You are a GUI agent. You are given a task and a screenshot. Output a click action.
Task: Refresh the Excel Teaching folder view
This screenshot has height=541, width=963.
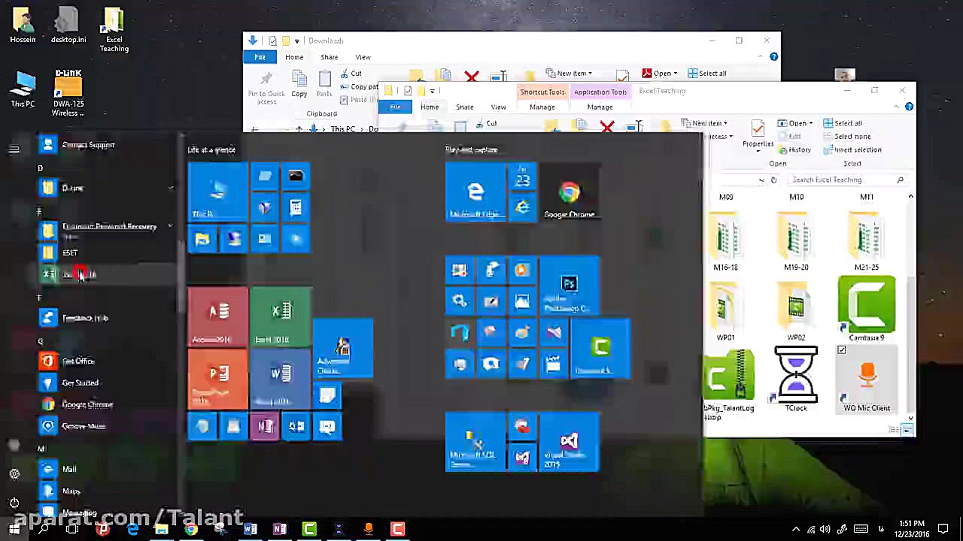click(773, 180)
